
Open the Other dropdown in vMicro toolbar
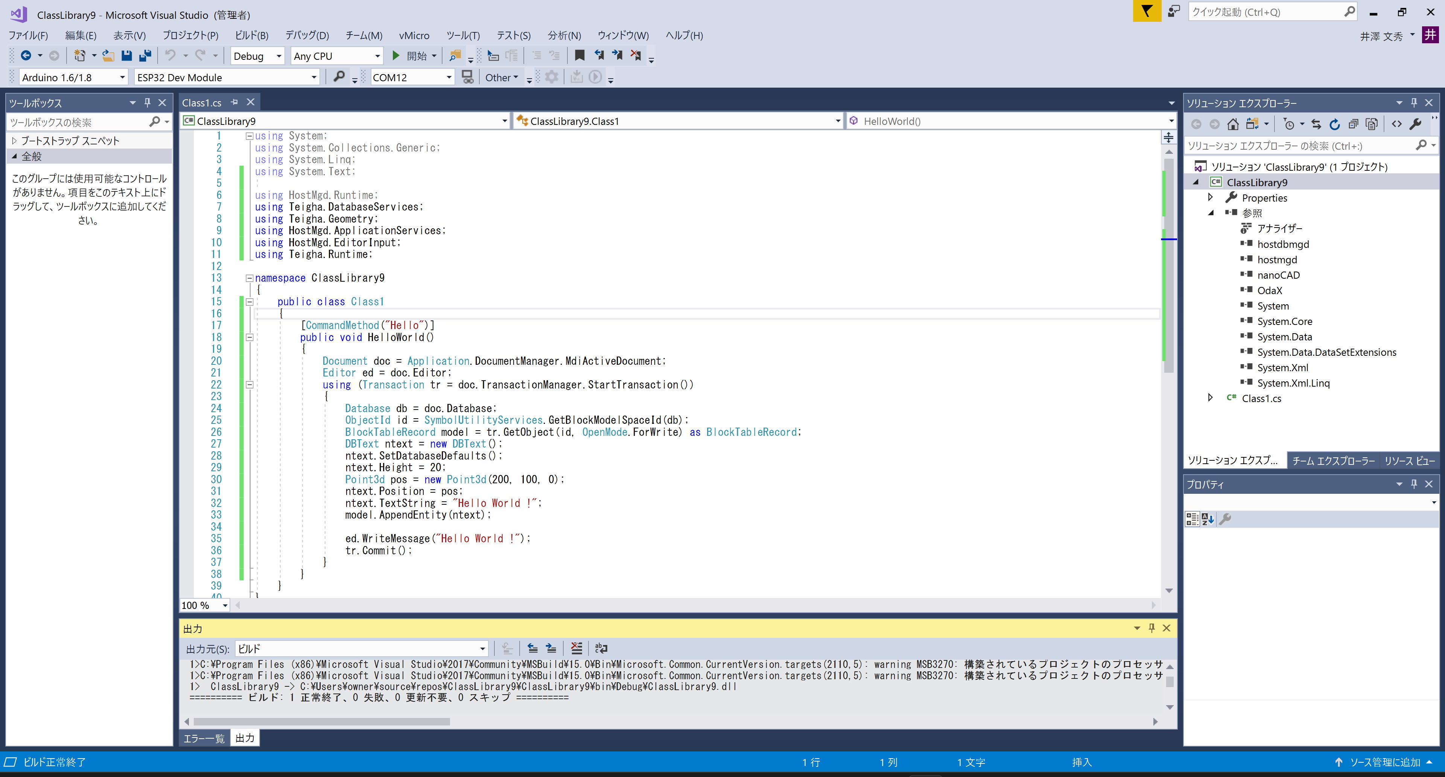[502, 77]
